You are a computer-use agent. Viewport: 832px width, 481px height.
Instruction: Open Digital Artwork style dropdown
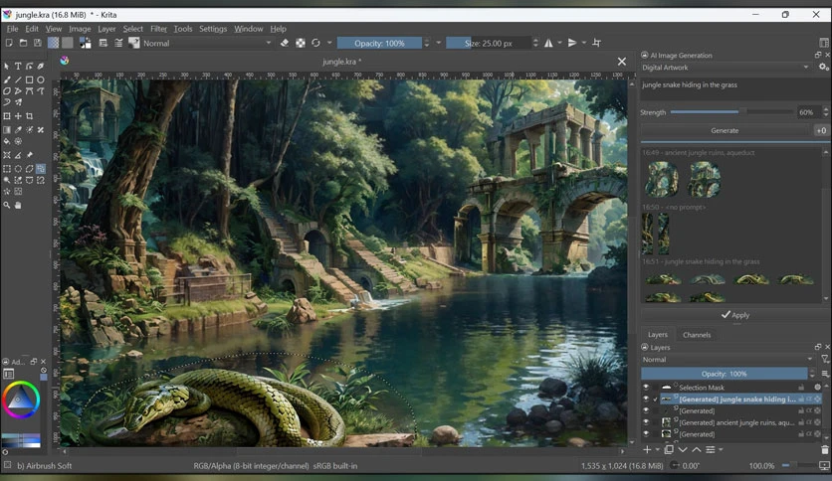click(x=726, y=68)
